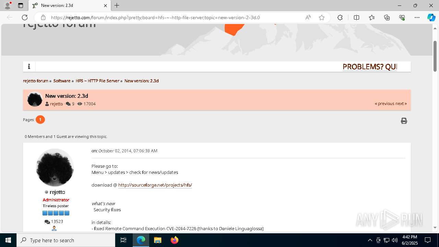Open Browser essentials heart icon

point(402,17)
